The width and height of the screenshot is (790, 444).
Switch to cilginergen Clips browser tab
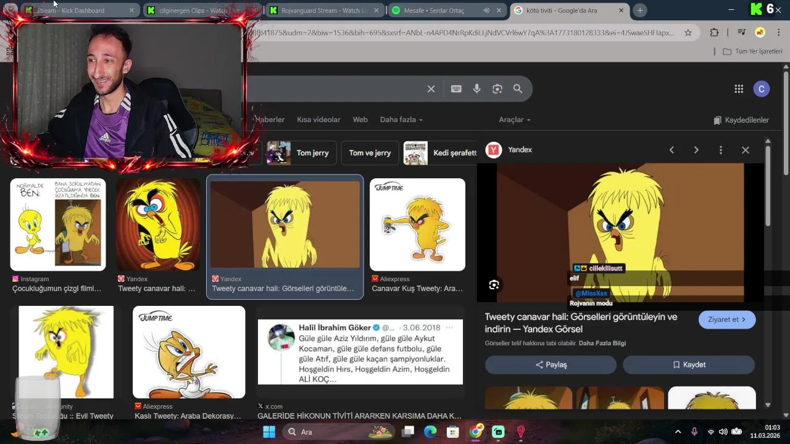(201, 10)
